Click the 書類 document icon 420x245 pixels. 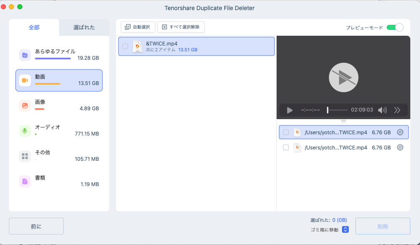(x=24, y=181)
